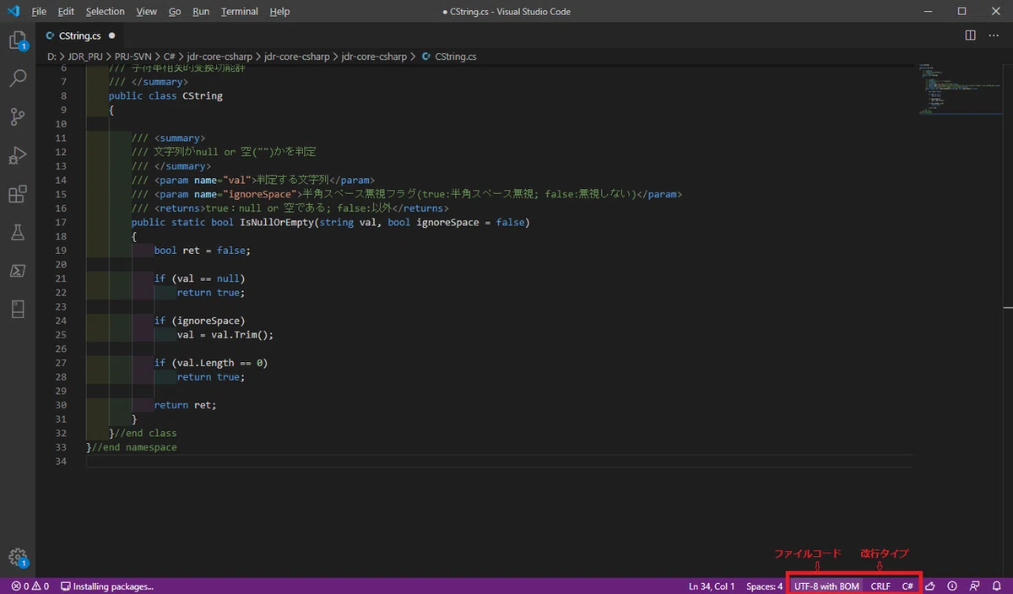Image resolution: width=1013 pixels, height=594 pixels.
Task: Click "if (val.Length == 0)" line
Action: 210,363
